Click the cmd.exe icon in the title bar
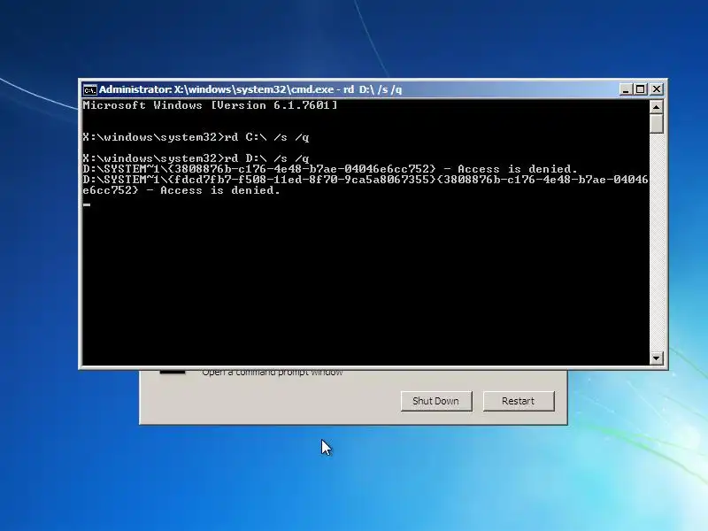The width and height of the screenshot is (708, 531). pos(90,90)
